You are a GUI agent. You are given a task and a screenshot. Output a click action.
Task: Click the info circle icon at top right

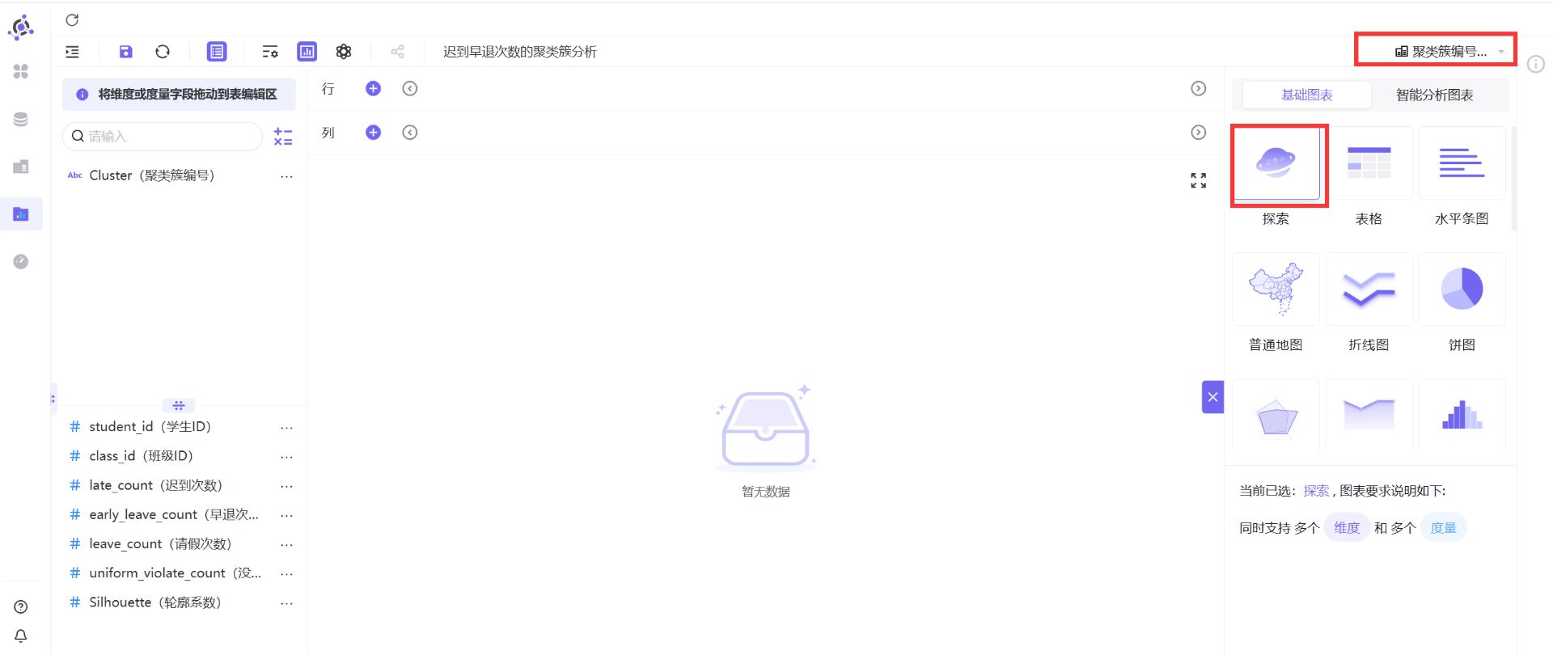(x=1536, y=64)
